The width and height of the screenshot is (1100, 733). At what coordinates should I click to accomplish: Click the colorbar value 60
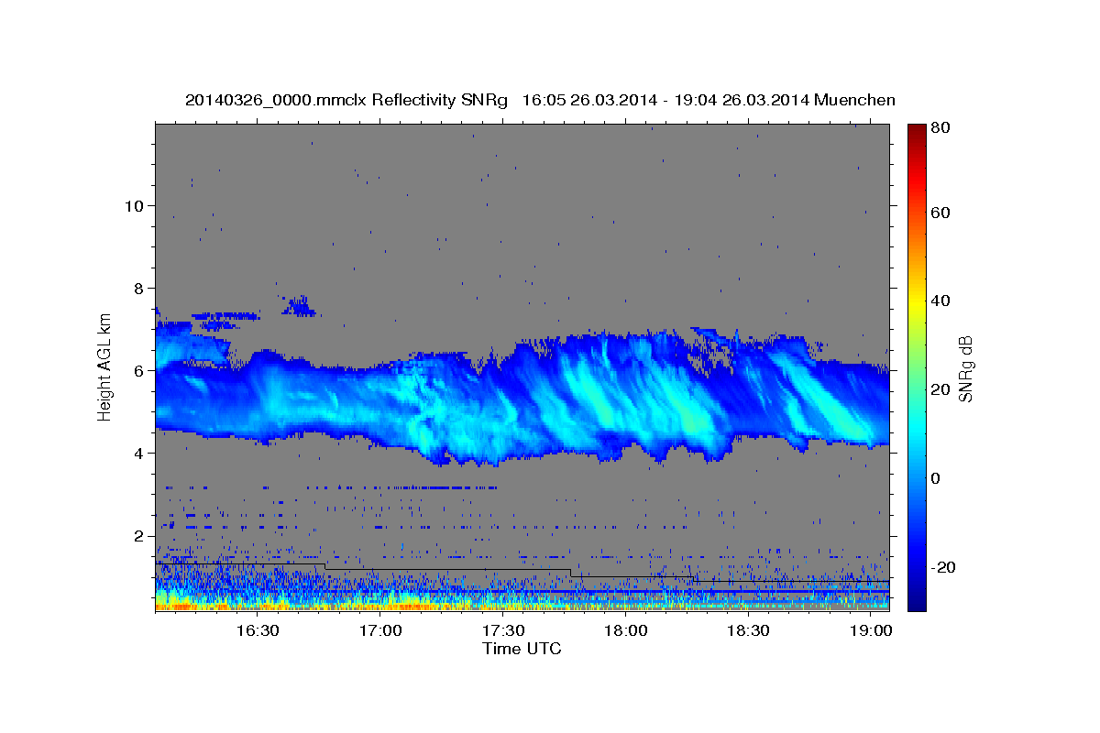pos(940,213)
